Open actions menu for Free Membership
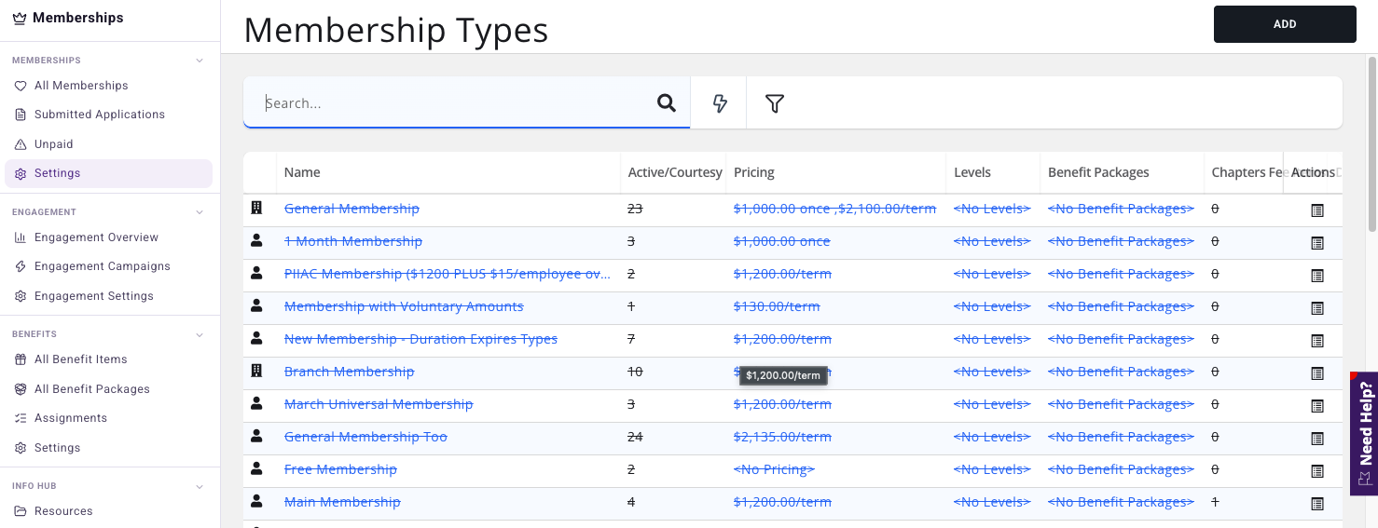The image size is (1378, 528). pyautogui.click(x=1316, y=471)
